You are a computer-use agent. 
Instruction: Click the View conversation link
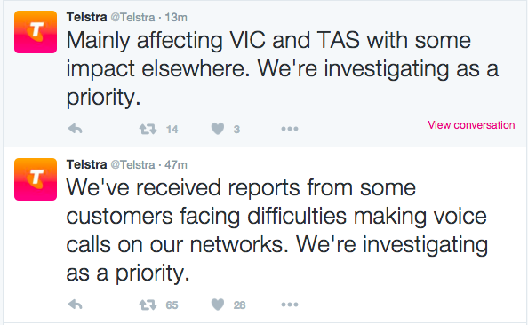[471, 125]
